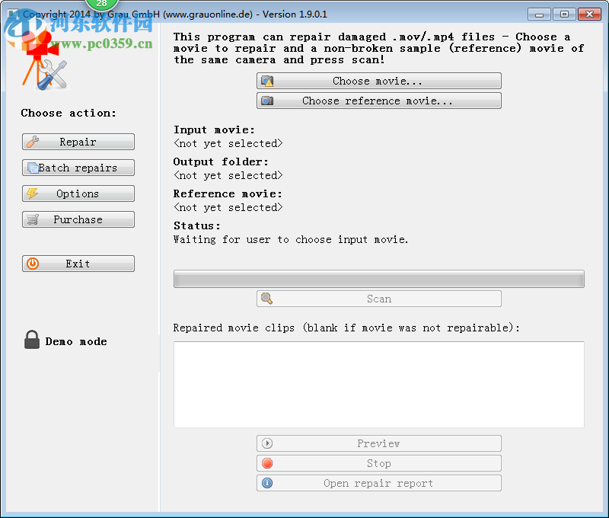Click the stacked documents icon on Batch repairs
The height and width of the screenshot is (518, 609).
[33, 168]
